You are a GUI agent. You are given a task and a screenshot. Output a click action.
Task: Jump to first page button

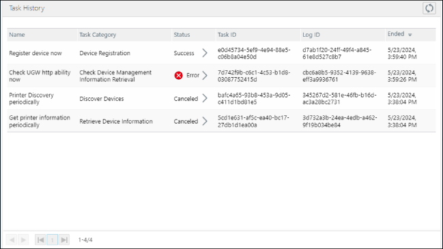pyautogui.click(x=41, y=240)
